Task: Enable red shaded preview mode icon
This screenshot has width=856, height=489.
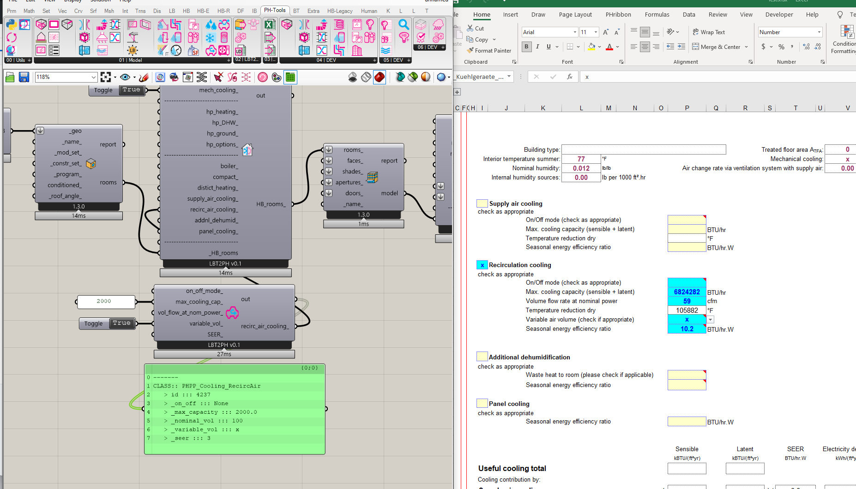Action: (380, 77)
